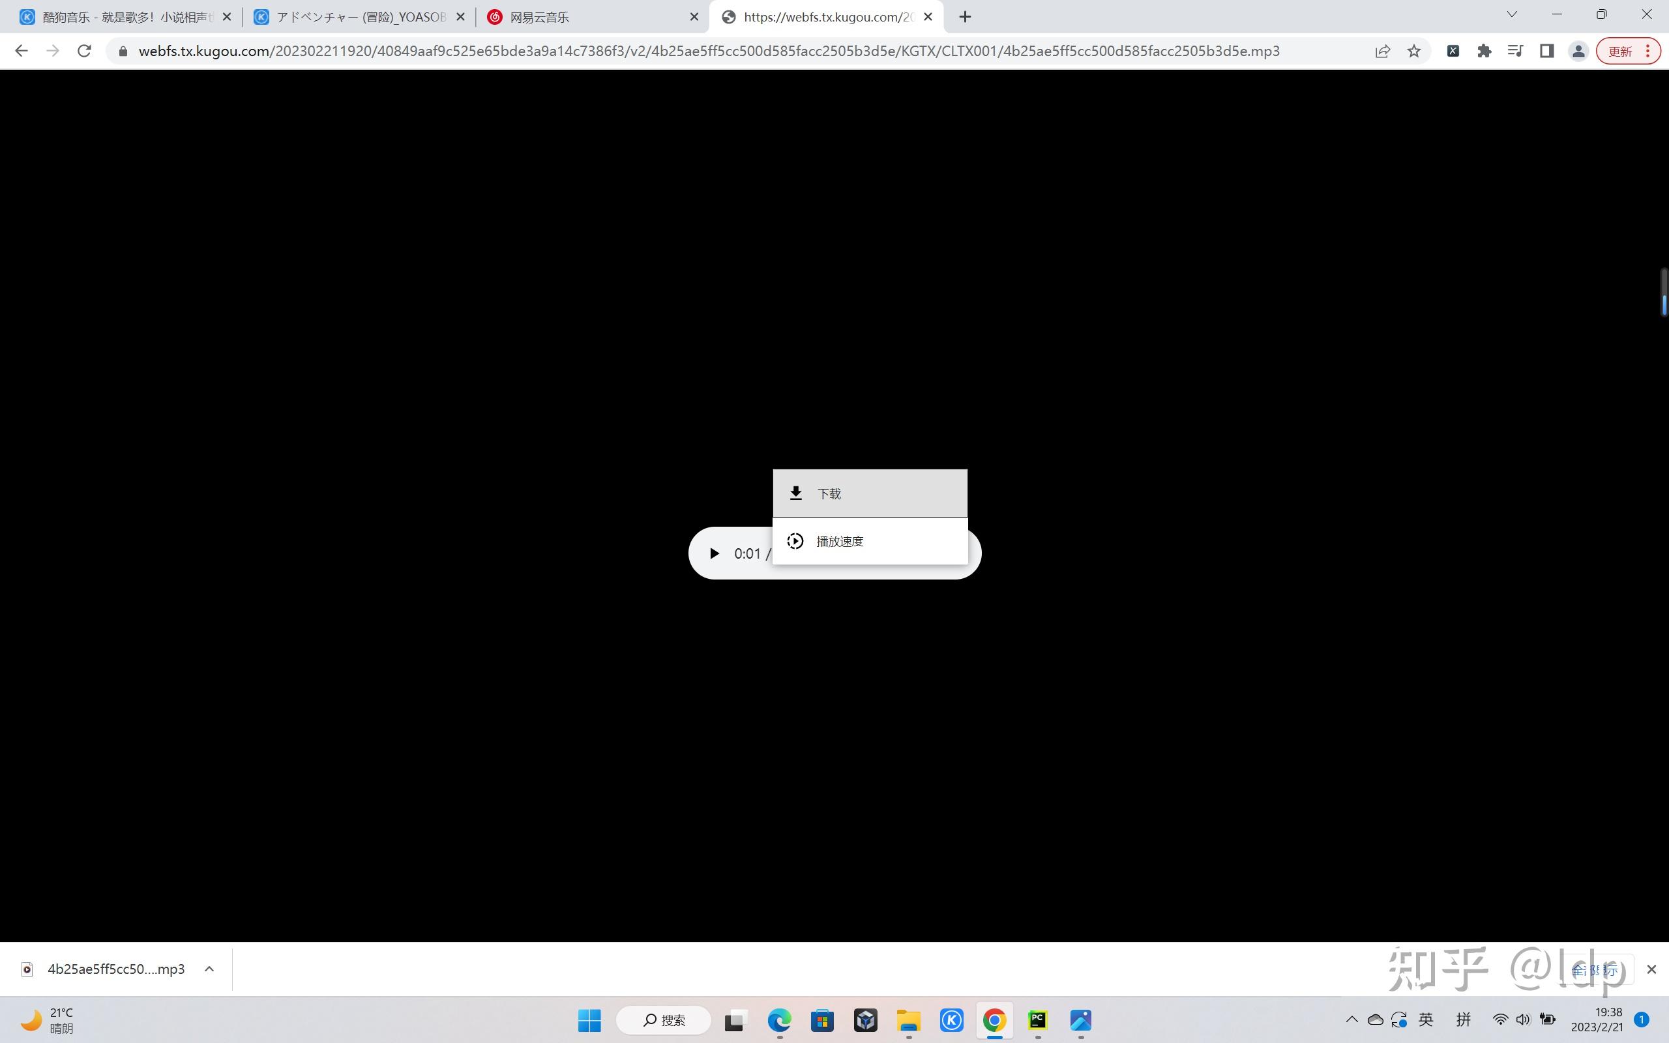This screenshot has height=1043, width=1669.
Task: Open PyCharm from the taskbar
Action: point(1037,1020)
